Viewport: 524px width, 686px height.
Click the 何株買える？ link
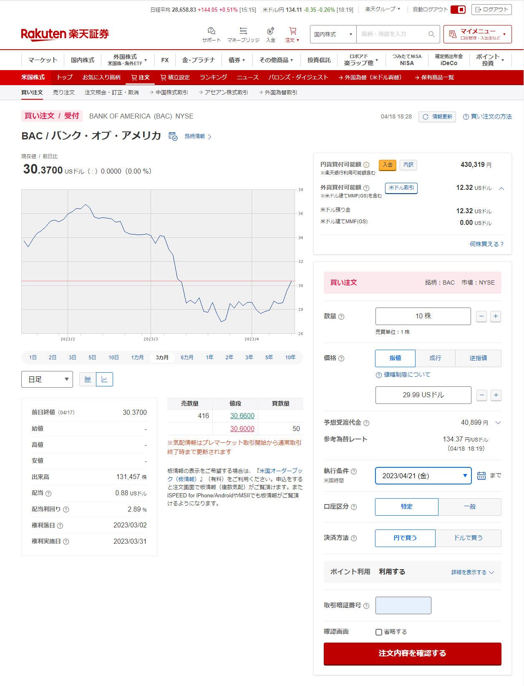[486, 244]
